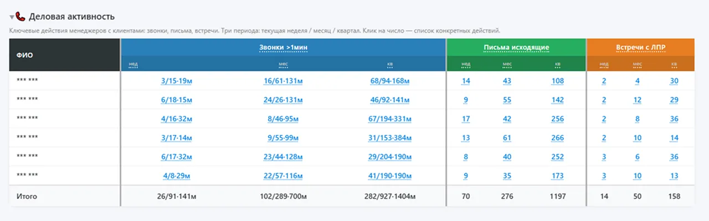The image size is (709, 221).
Task: Click quarterly letters value 256
Action: click(x=557, y=119)
